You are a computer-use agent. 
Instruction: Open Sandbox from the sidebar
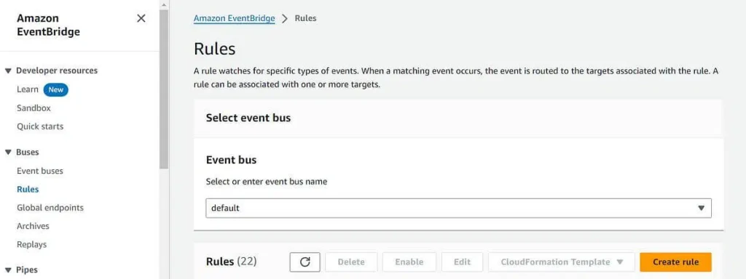[34, 108]
